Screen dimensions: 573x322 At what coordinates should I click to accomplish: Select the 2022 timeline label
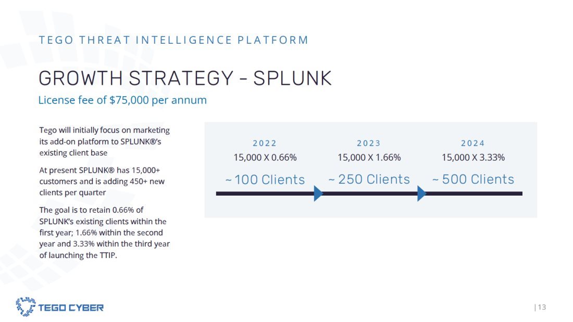(265, 143)
